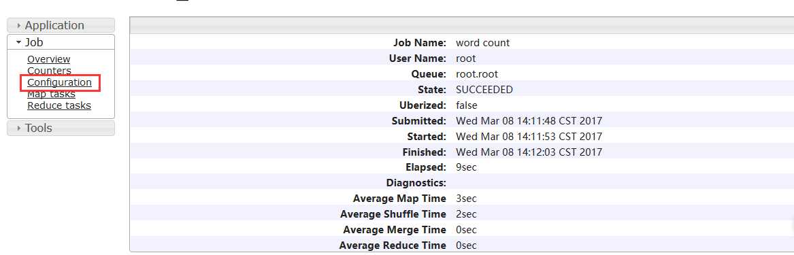The height and width of the screenshot is (255, 794).
Task: Expand the Tools section header
Action: tap(61, 128)
